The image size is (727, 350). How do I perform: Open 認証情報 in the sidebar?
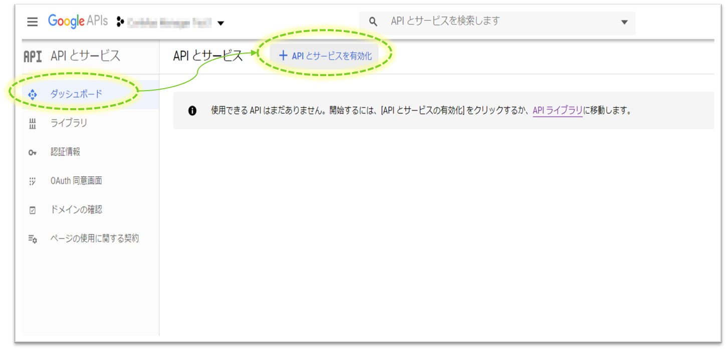pos(65,152)
